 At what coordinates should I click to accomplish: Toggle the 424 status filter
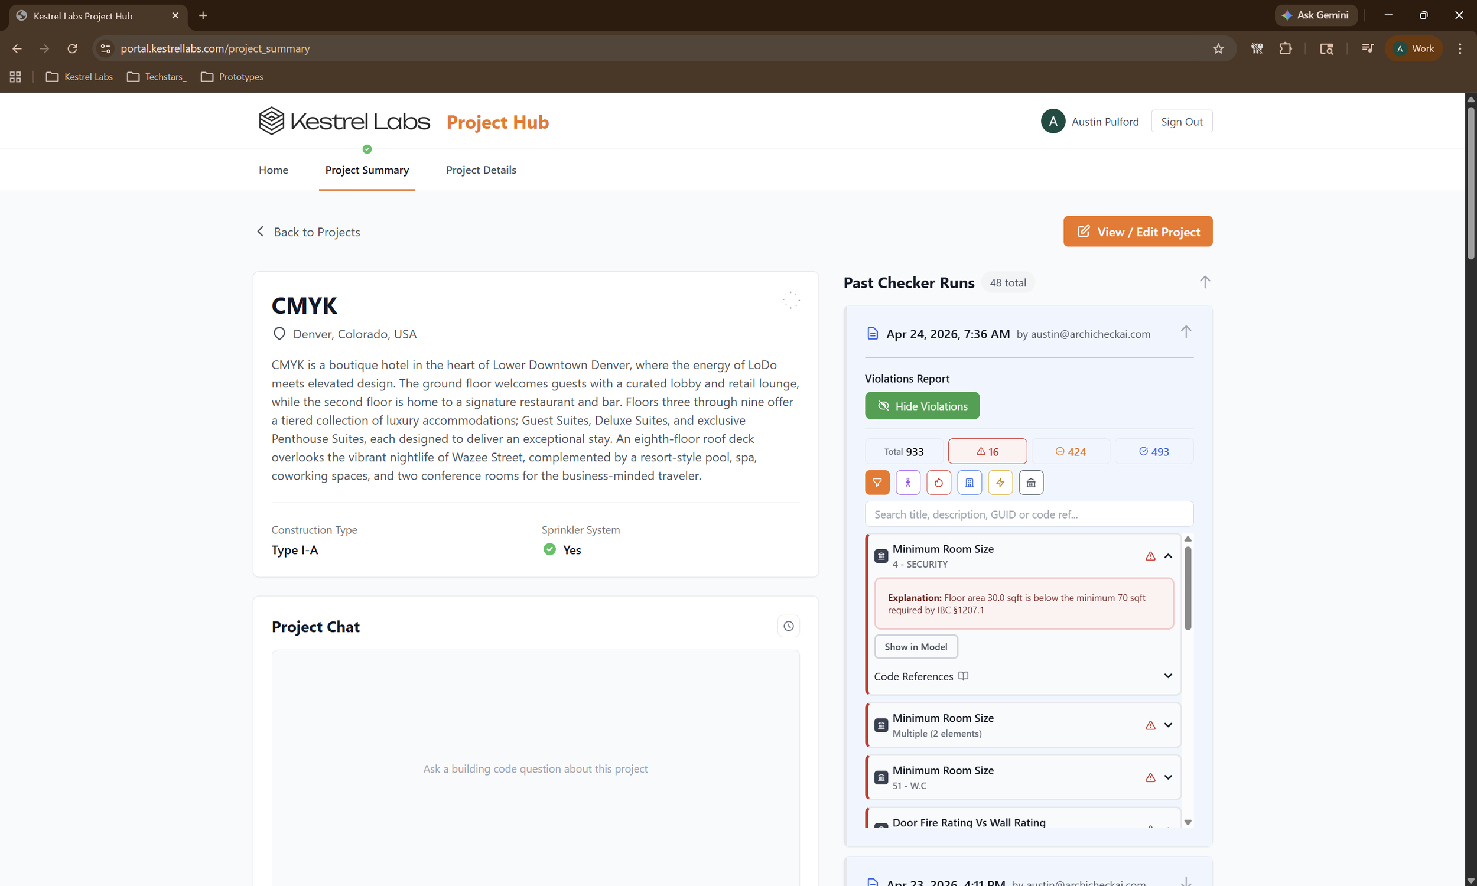coord(1071,451)
